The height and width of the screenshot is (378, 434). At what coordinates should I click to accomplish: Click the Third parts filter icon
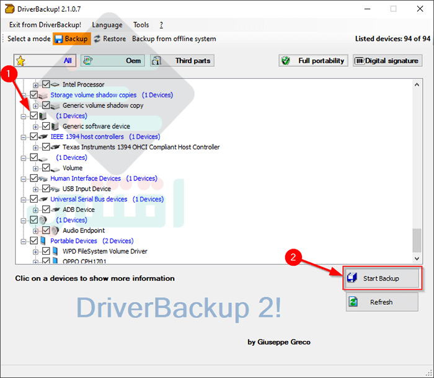pyautogui.click(x=156, y=61)
